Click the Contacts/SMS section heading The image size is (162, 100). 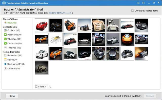10,27
